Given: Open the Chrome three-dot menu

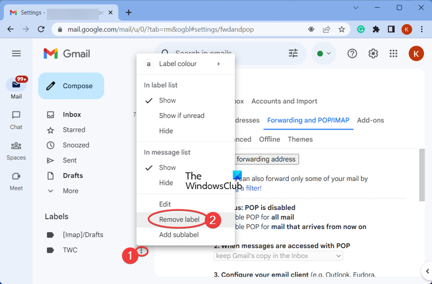Looking at the screenshot, I should (422, 29).
